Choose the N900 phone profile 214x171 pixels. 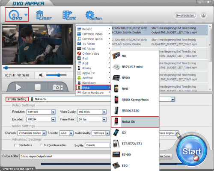(135, 78)
